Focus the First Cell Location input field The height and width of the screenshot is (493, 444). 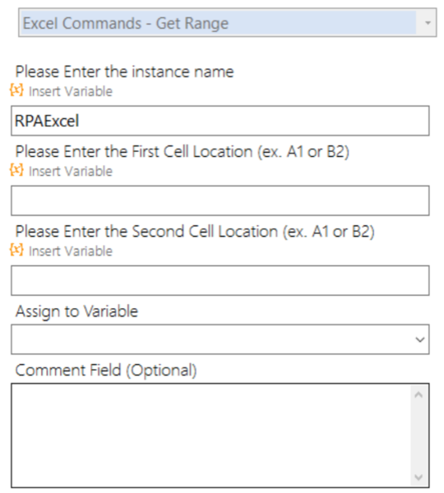coord(220,200)
